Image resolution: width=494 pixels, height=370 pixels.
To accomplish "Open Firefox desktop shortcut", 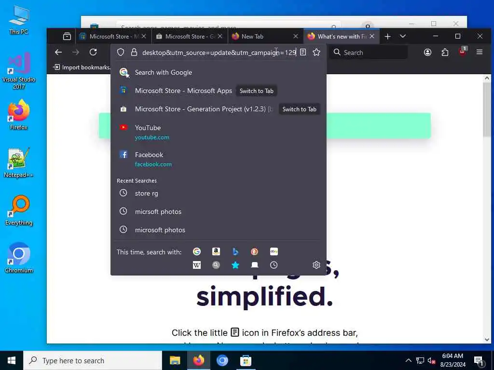I will 19,115.
